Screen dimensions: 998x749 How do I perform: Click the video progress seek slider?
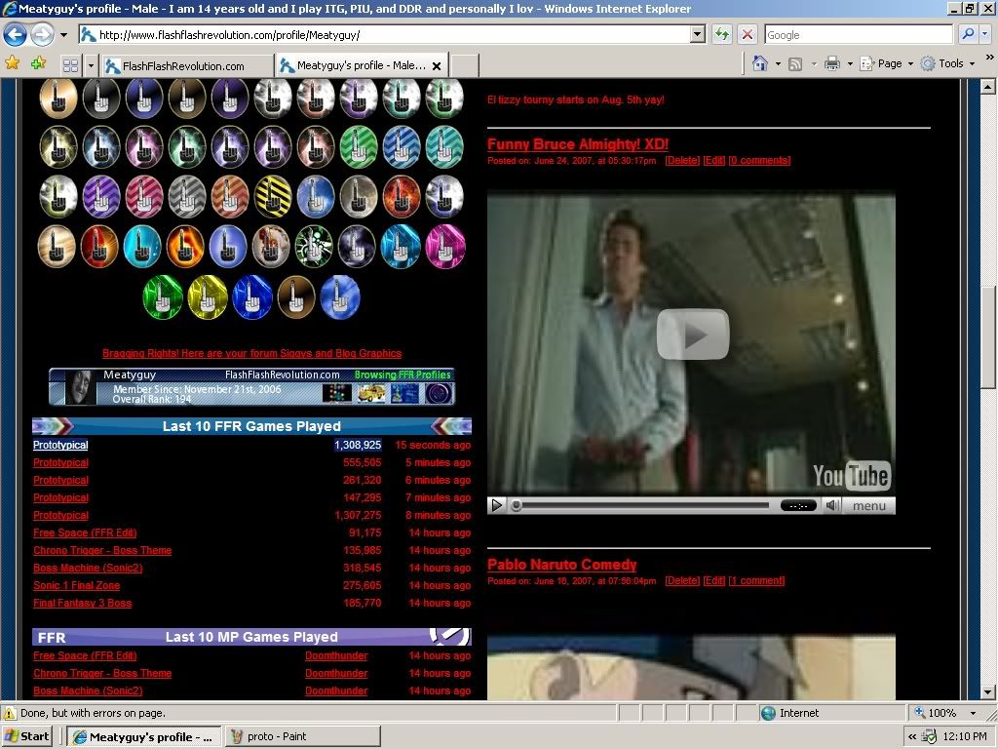pyautogui.click(x=643, y=505)
